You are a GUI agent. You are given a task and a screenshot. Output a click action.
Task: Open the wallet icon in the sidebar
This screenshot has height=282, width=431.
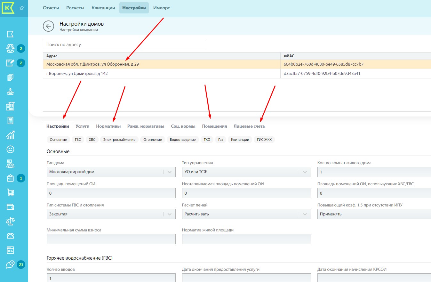click(10, 207)
